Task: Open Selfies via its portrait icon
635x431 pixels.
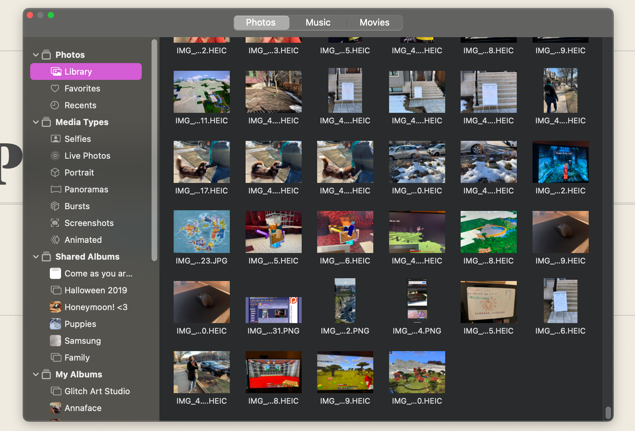Action: click(55, 139)
